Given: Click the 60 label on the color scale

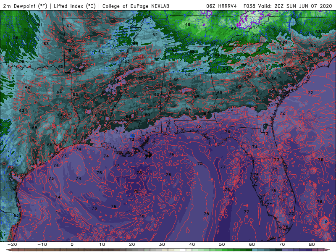Looking at the screenshot, I should 252,244.
